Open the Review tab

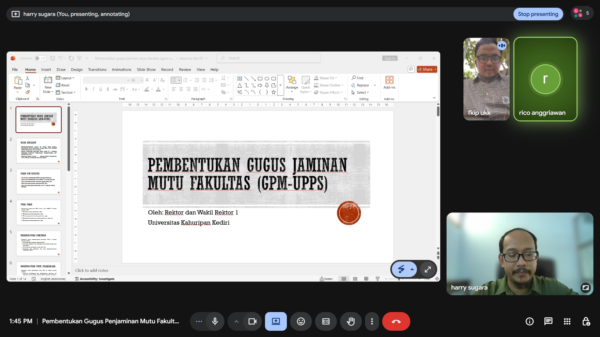185,70
